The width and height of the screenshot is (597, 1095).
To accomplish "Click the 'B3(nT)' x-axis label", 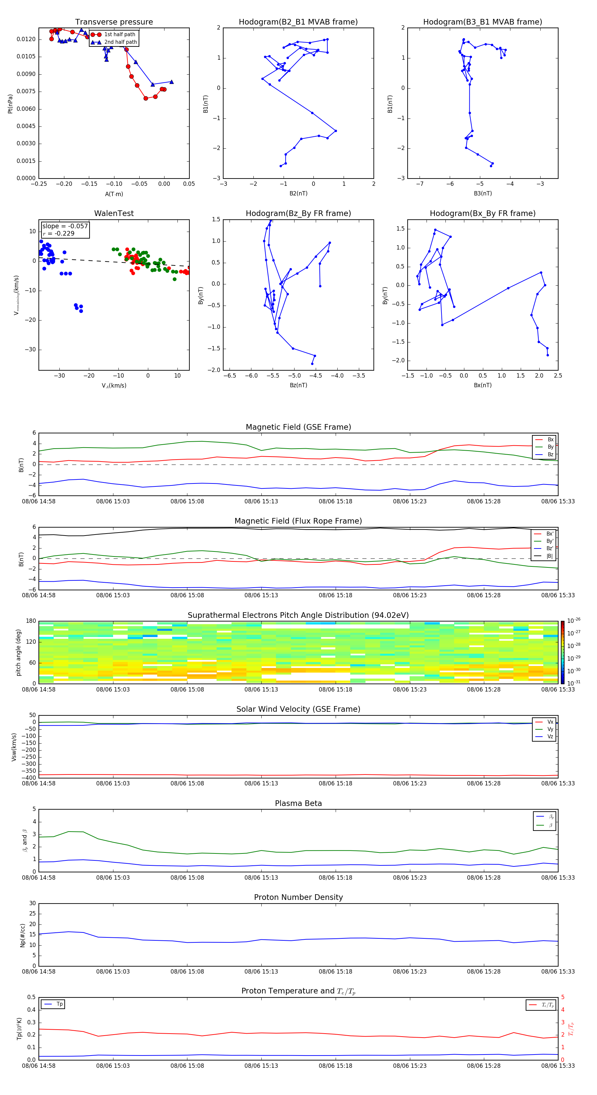I will pyautogui.click(x=483, y=193).
